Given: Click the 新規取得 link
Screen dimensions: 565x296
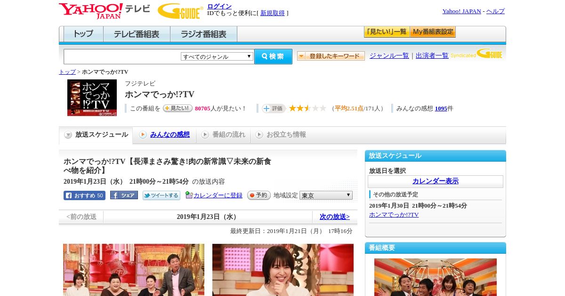Looking at the screenshot, I should tap(273, 13).
